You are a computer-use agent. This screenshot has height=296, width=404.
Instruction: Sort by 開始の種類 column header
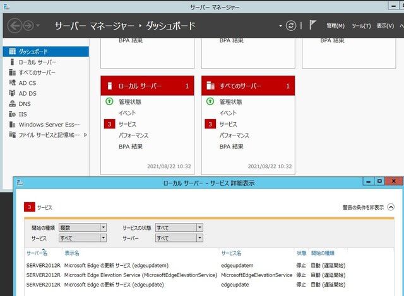323,253
